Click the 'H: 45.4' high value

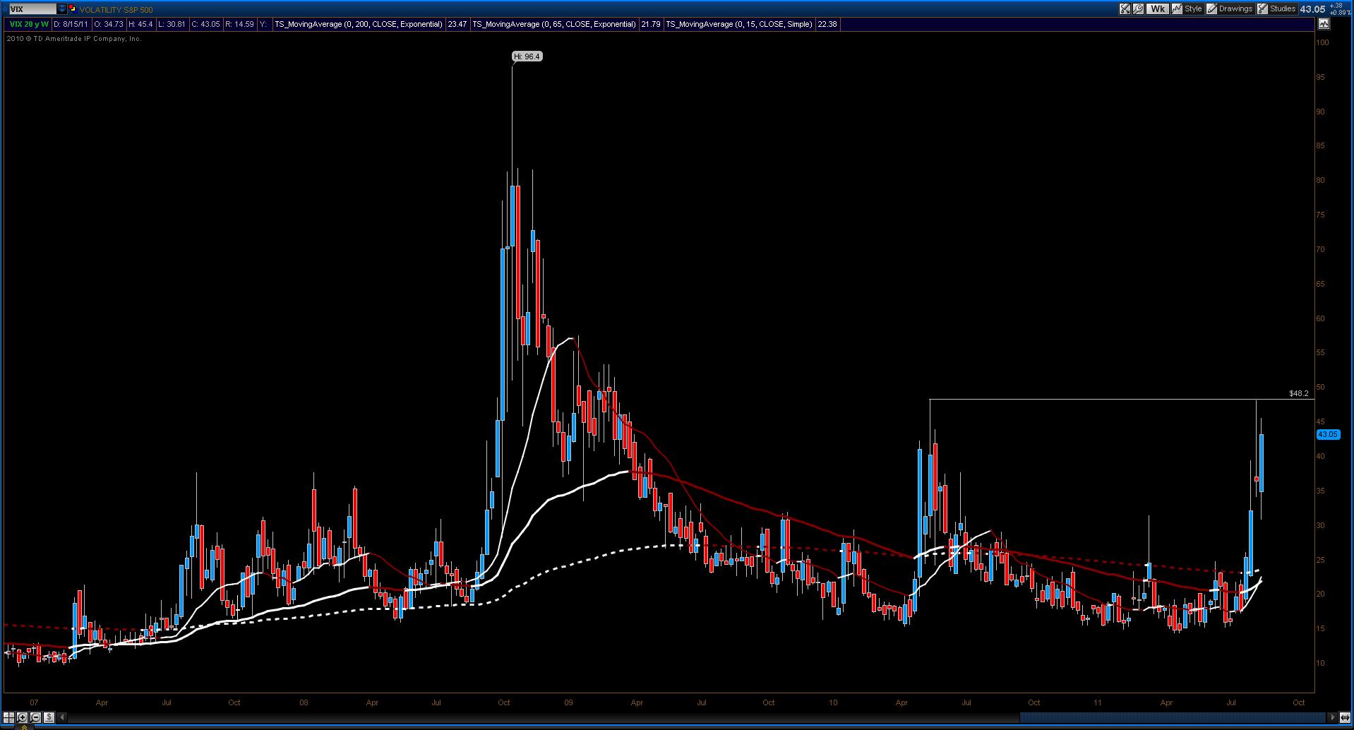tap(140, 24)
